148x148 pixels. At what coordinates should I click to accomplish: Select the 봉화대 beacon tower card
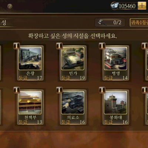point(116,107)
